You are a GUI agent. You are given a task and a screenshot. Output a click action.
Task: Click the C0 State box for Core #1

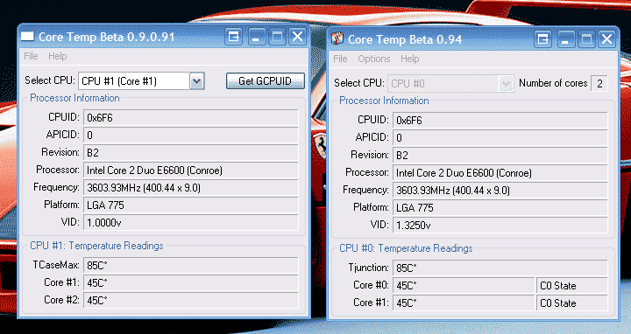[x=571, y=303]
